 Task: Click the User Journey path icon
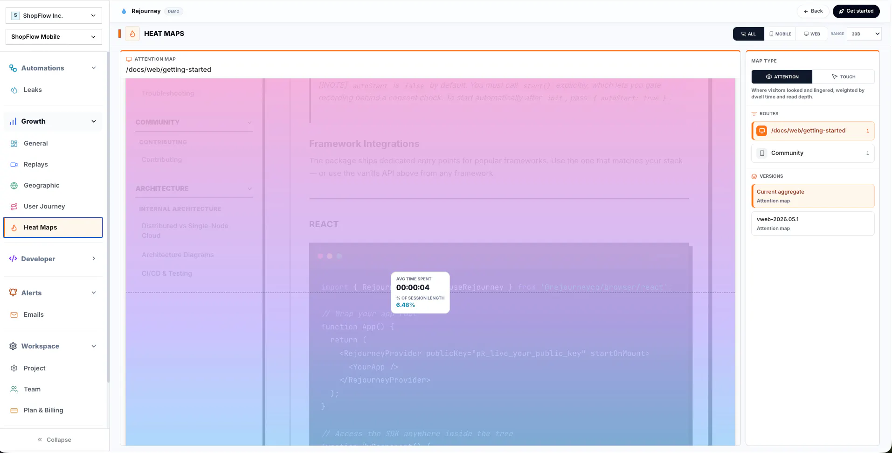pos(14,207)
